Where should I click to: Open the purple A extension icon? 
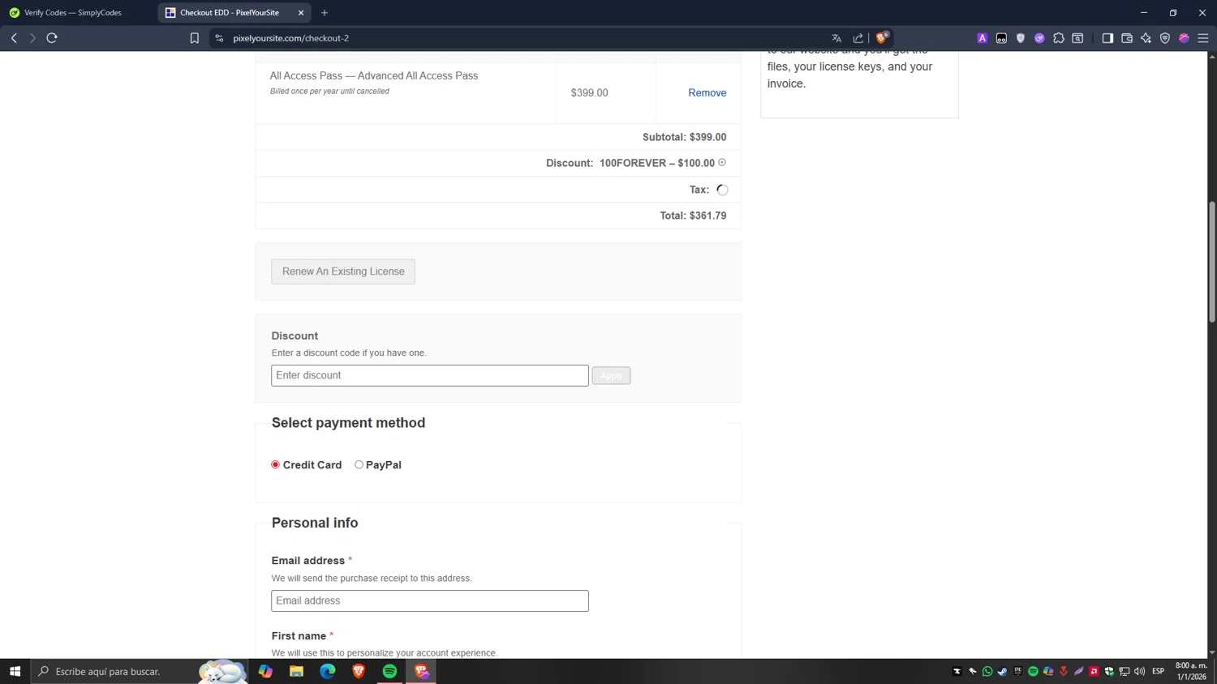click(983, 38)
